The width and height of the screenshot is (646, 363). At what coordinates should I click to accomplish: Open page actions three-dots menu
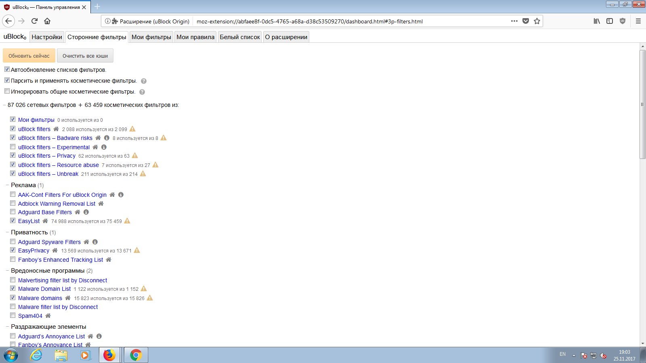click(514, 21)
